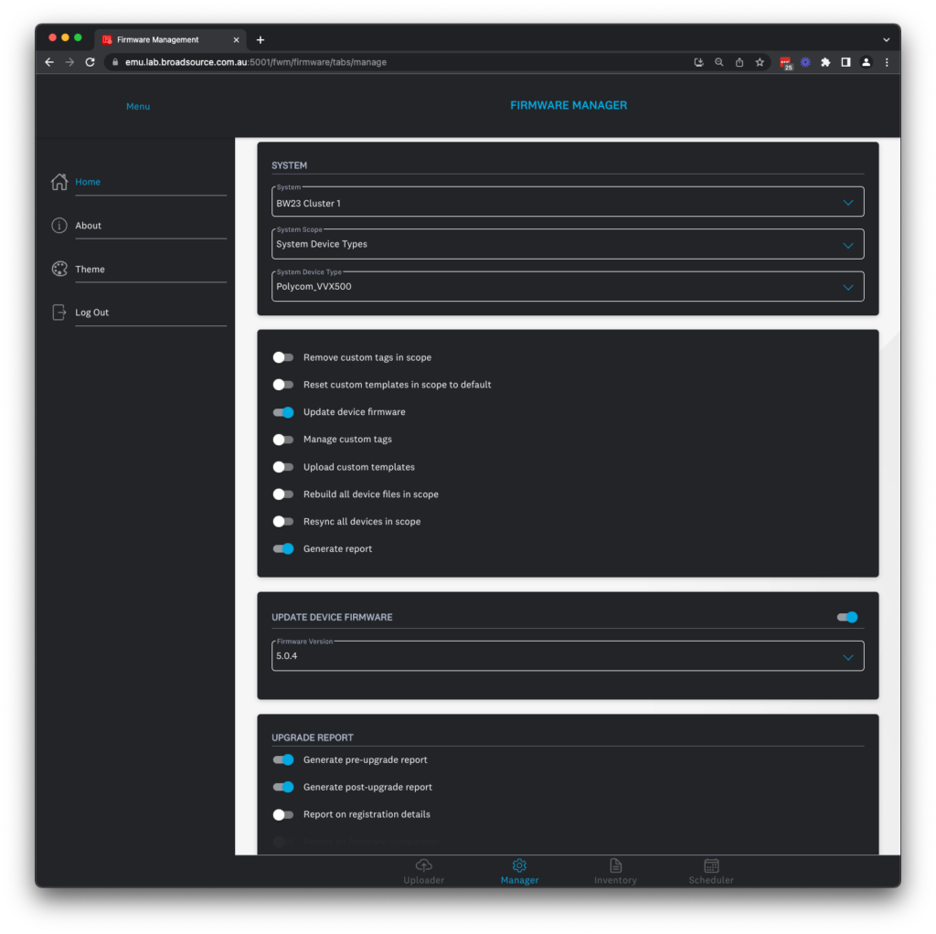Open the Scheduler calendar icon tab
The height and width of the screenshot is (934, 936).
click(711, 865)
